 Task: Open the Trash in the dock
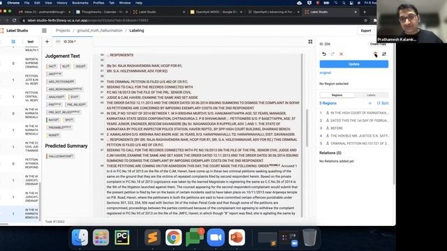[309, 237]
